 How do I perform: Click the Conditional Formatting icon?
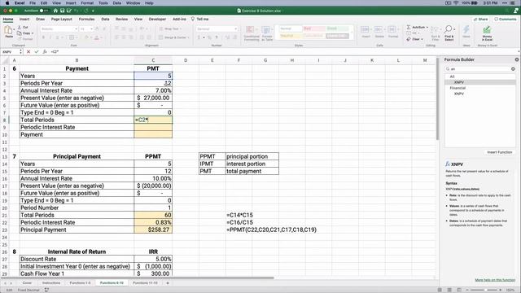click(x=250, y=30)
